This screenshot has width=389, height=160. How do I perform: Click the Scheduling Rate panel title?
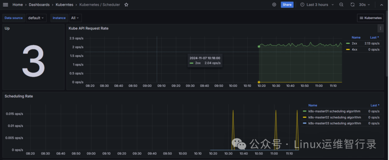(19, 96)
